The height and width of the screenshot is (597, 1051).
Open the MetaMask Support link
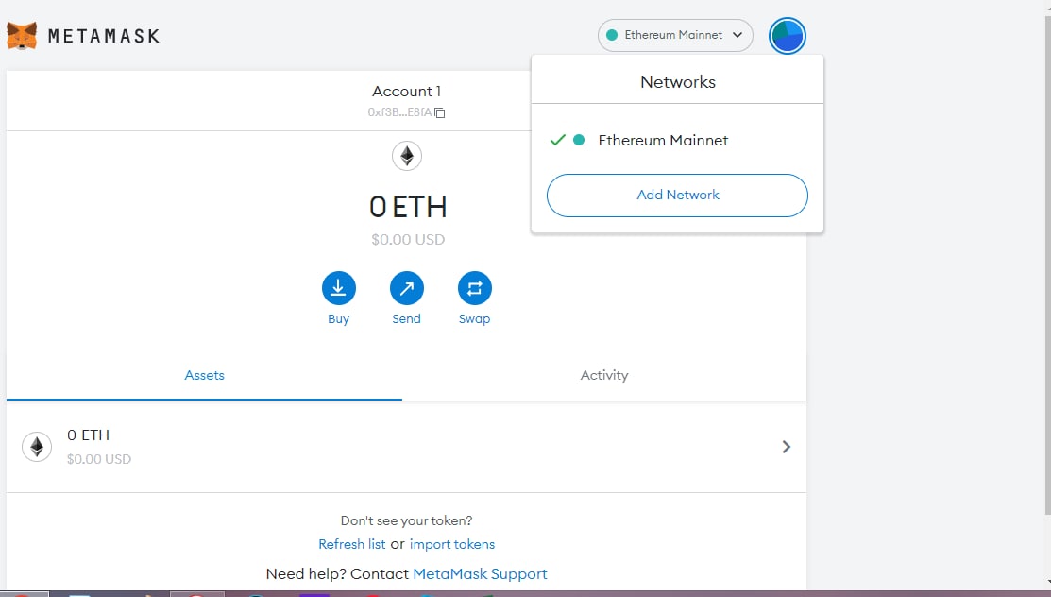[x=480, y=574]
